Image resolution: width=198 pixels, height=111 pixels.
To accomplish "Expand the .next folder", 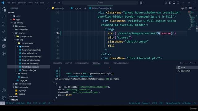I will (11, 16).
